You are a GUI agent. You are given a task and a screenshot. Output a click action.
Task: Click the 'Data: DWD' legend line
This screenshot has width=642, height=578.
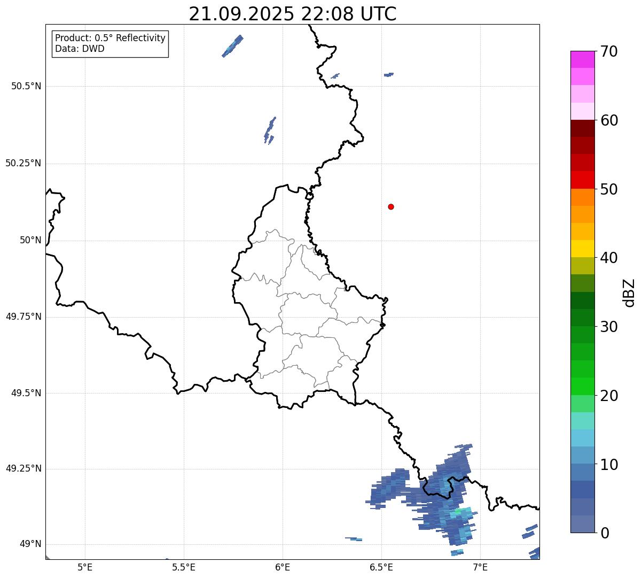[80, 49]
